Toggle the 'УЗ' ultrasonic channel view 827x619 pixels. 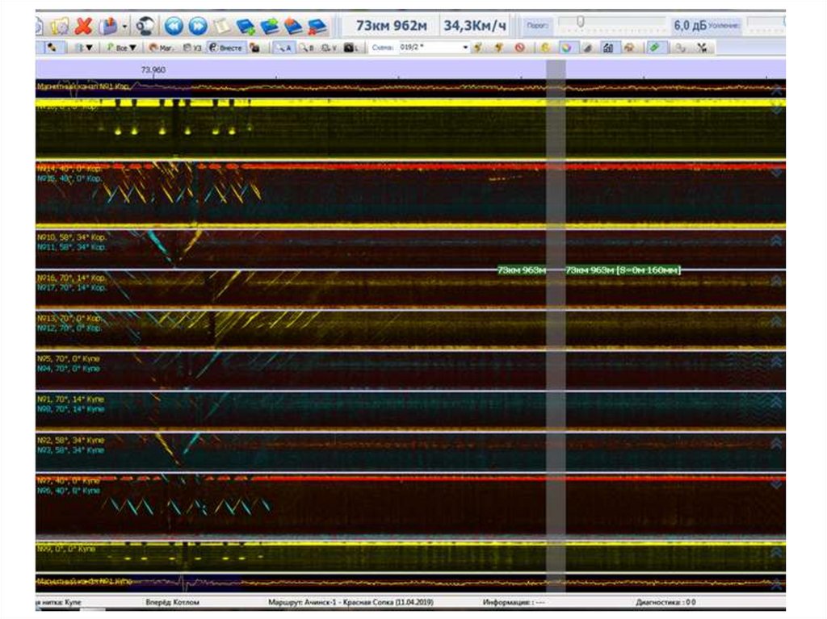(x=193, y=48)
